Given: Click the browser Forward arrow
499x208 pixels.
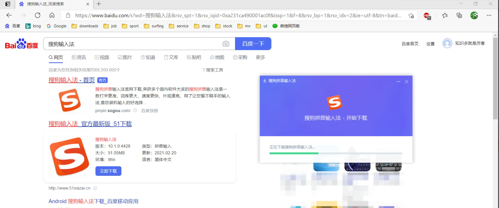Looking at the screenshot, I should click(23, 15).
